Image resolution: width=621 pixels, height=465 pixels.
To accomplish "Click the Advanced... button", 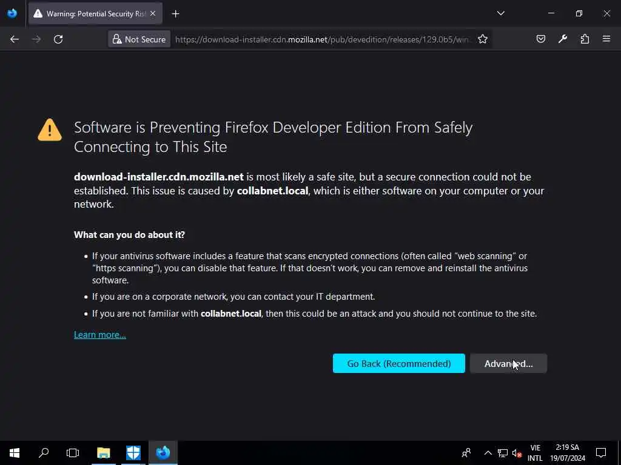I will [x=508, y=363].
